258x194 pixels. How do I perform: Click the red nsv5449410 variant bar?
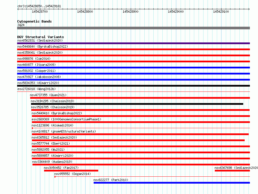(141, 116)
